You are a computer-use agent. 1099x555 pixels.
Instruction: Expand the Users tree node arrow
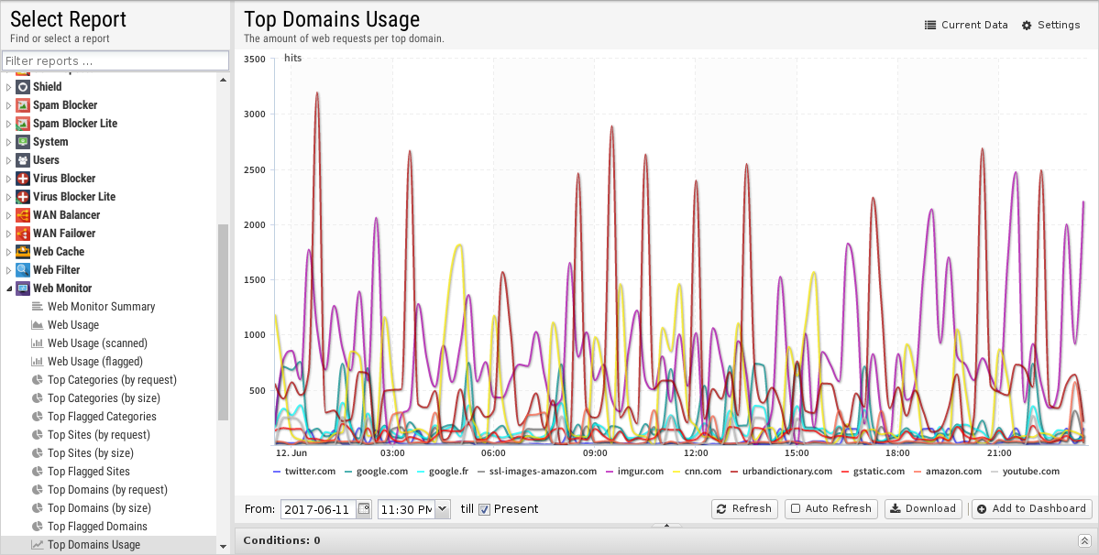(x=8, y=159)
